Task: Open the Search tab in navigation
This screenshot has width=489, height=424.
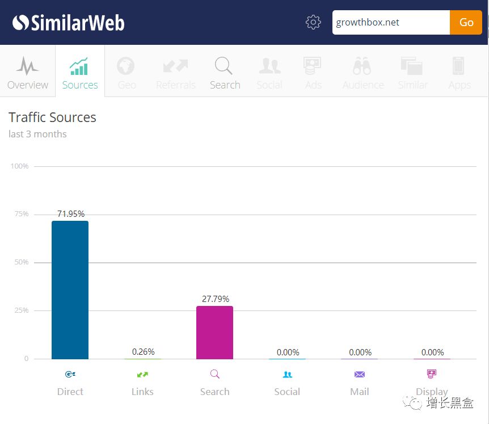Action: [225, 73]
